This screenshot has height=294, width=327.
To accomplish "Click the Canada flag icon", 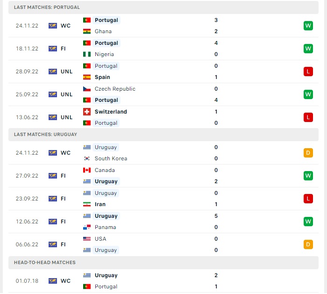I will click(x=86, y=170).
